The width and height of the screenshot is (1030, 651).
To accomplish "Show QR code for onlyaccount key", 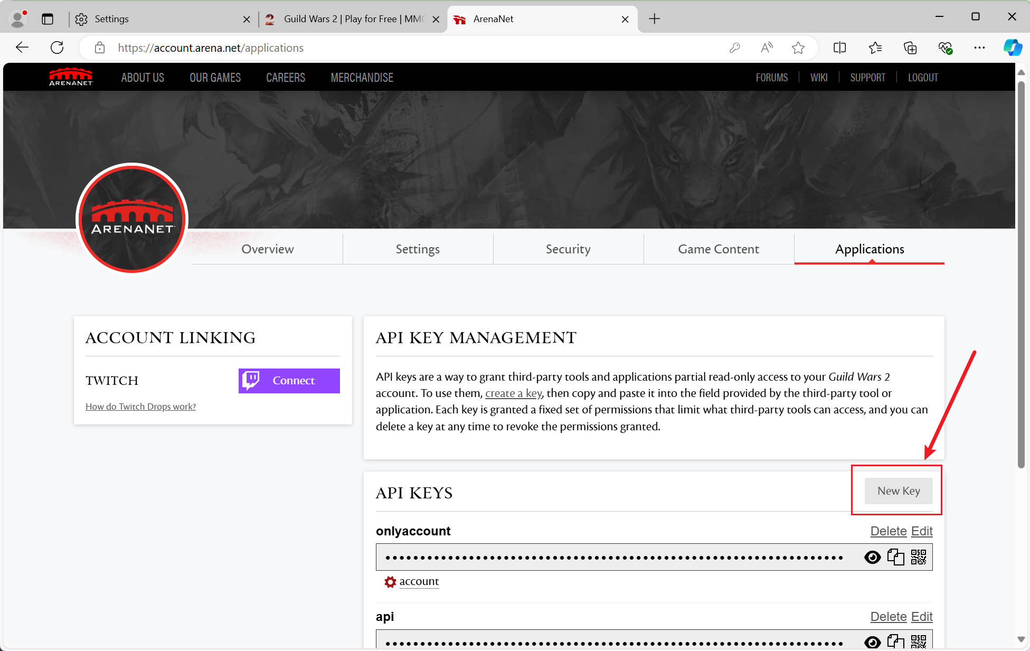I will tap(918, 557).
